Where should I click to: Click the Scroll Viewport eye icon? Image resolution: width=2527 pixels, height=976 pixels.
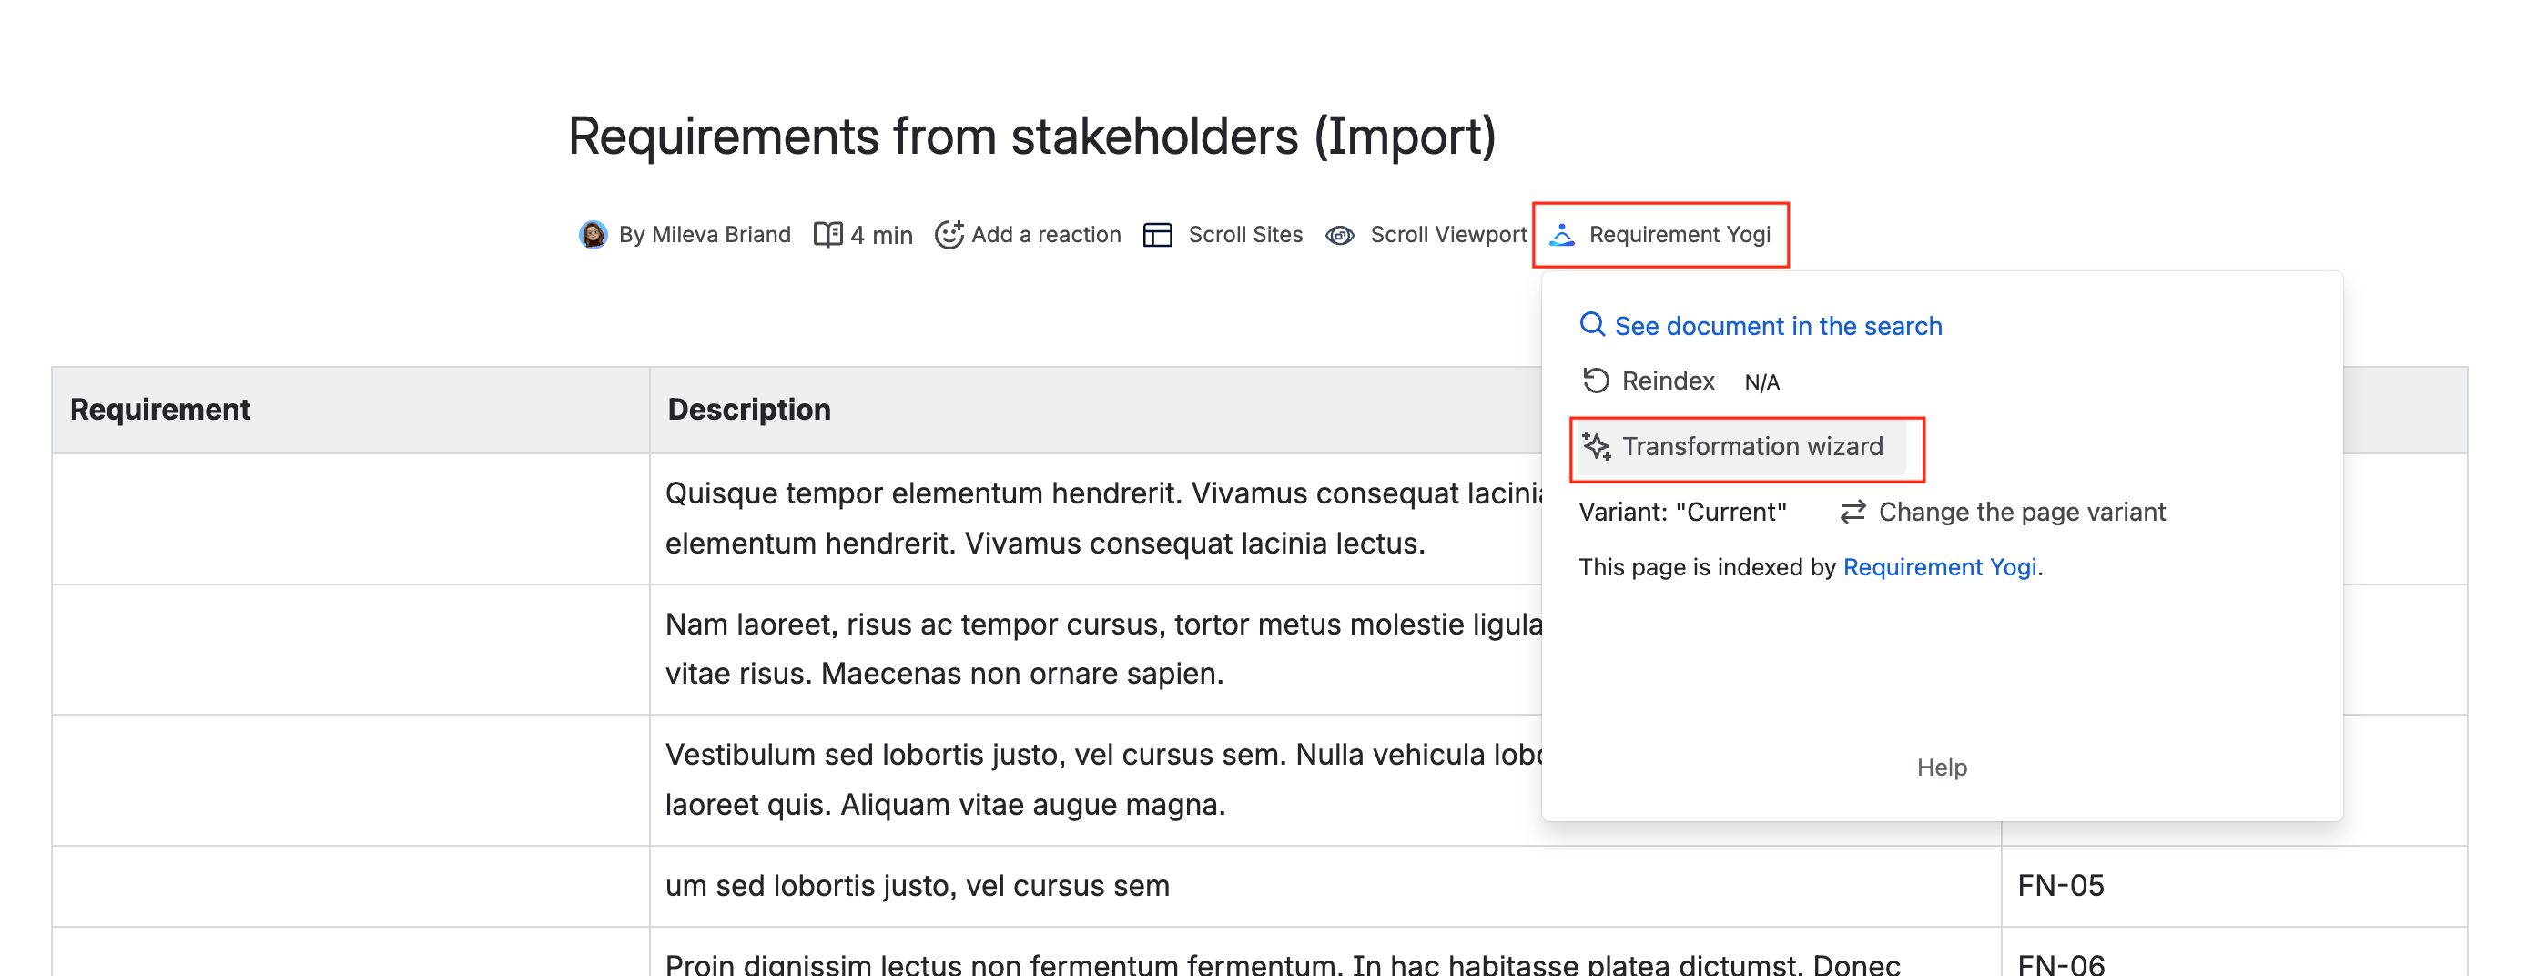point(1340,234)
